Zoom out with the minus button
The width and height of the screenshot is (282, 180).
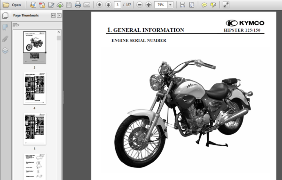coord(140,5)
